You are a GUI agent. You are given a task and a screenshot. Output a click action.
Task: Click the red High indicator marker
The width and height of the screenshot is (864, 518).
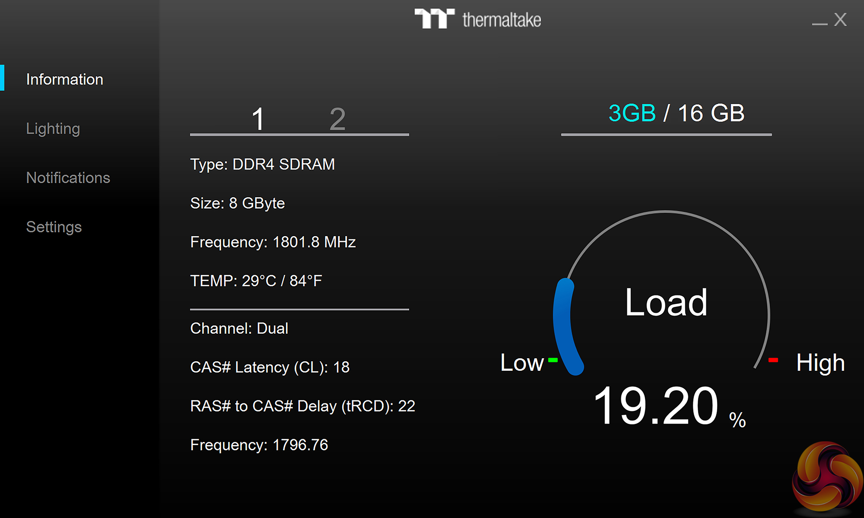(x=773, y=360)
